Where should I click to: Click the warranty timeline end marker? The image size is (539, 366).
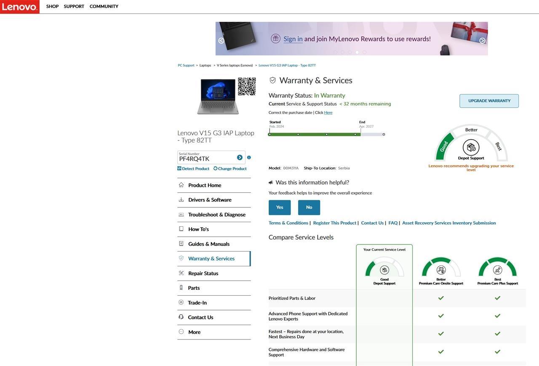(x=384, y=135)
